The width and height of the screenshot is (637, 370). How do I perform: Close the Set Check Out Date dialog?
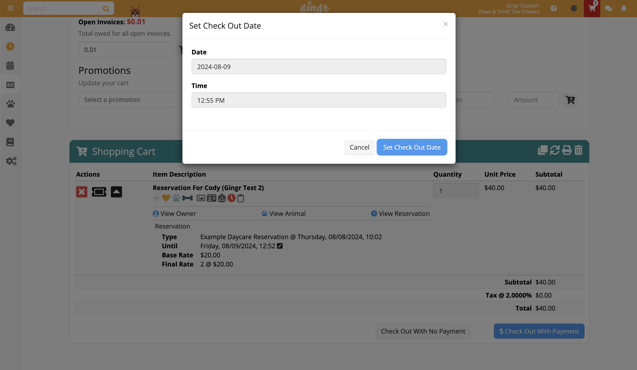click(x=446, y=24)
